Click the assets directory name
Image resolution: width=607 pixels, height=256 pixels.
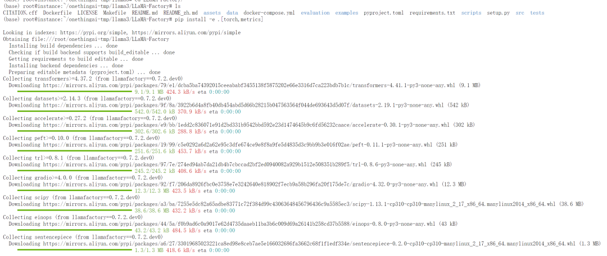(212, 13)
